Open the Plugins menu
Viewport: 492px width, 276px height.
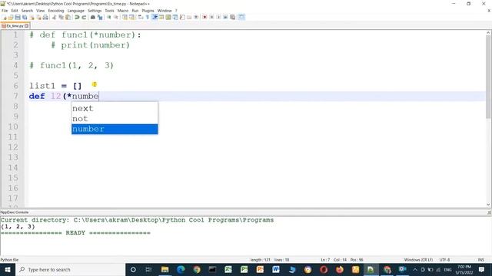[148, 11]
